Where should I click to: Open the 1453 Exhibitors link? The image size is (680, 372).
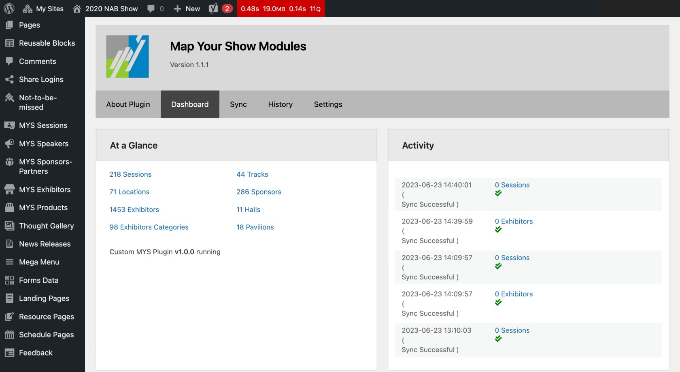(x=134, y=209)
